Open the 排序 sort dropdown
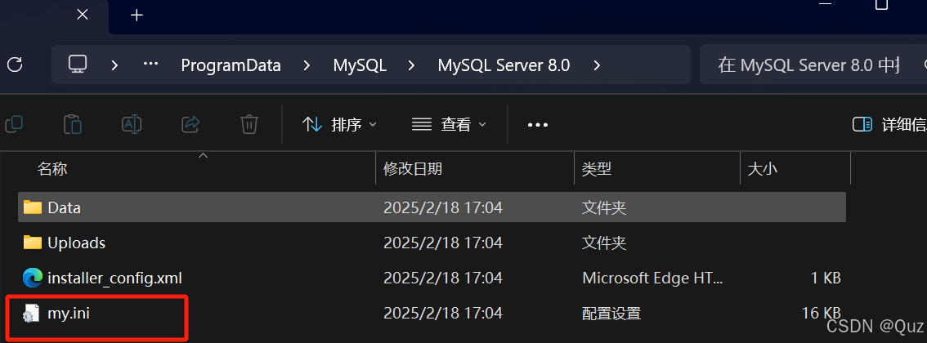The width and height of the screenshot is (927, 343). pyautogui.click(x=339, y=125)
